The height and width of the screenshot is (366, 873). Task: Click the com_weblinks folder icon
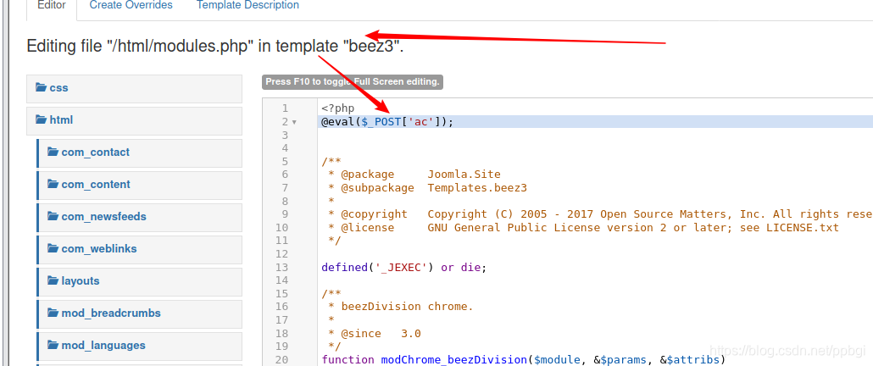click(53, 248)
